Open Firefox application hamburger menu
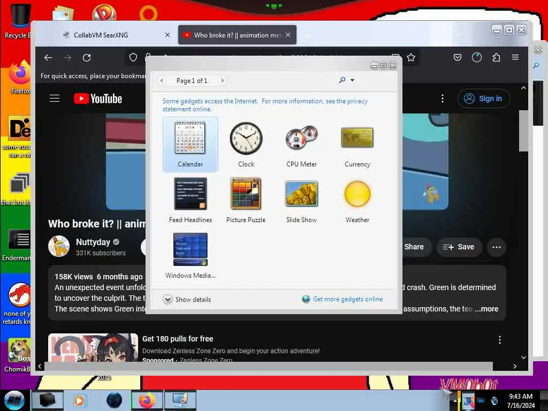The width and height of the screenshot is (548, 411). (x=515, y=57)
